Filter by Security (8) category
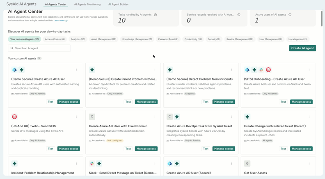The image size is (325, 179). (214, 39)
